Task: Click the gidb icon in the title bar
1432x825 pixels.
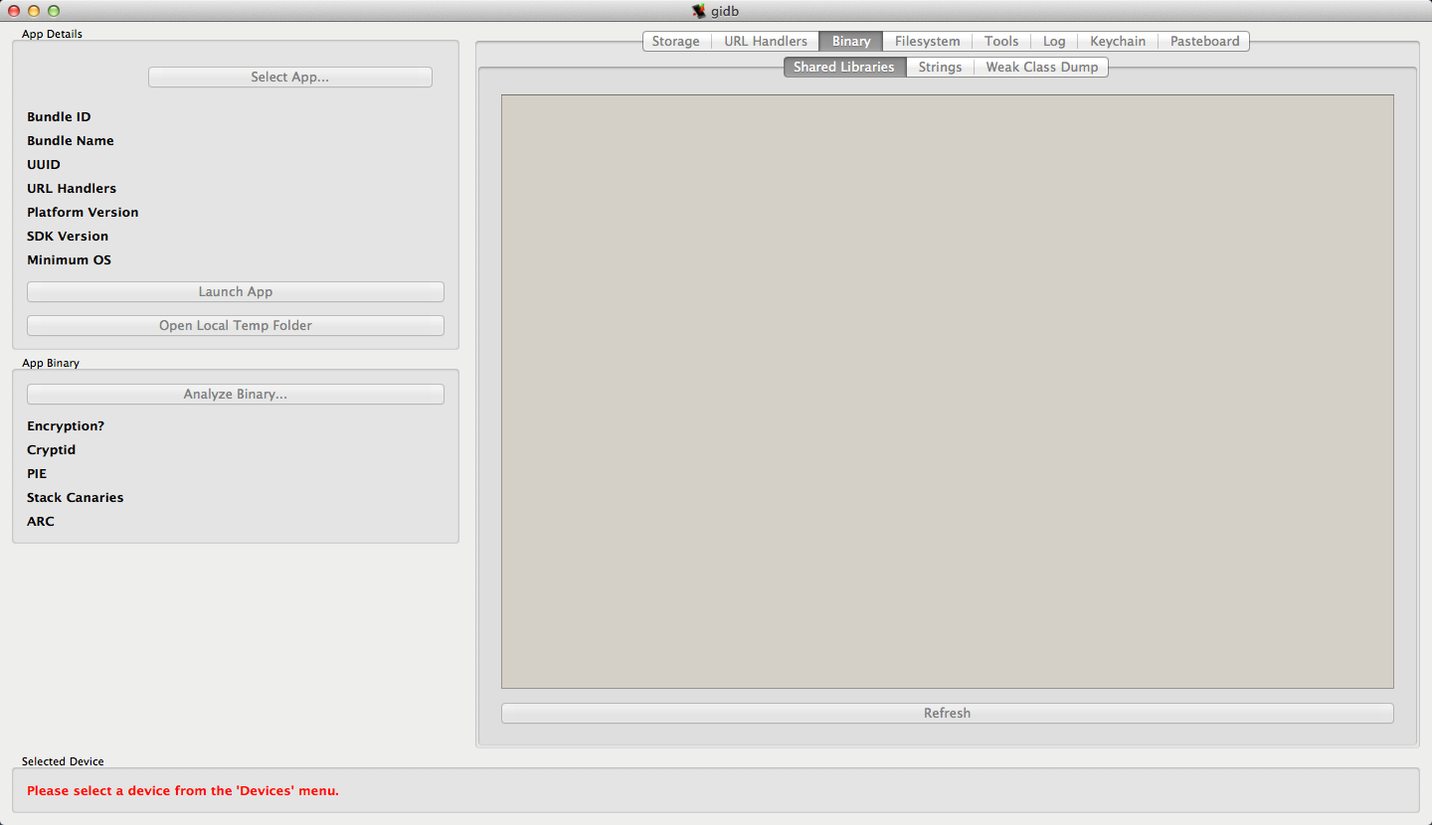Action: pyautogui.click(x=699, y=11)
